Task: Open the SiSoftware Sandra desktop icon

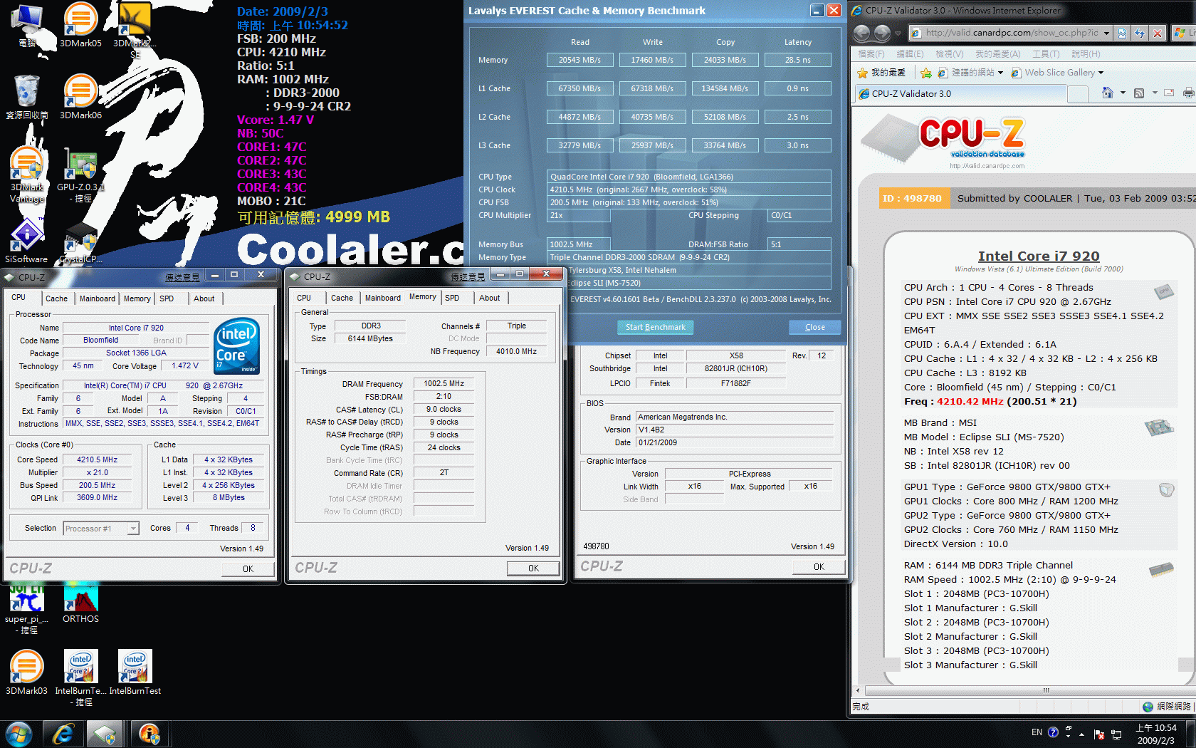Action: (x=26, y=242)
